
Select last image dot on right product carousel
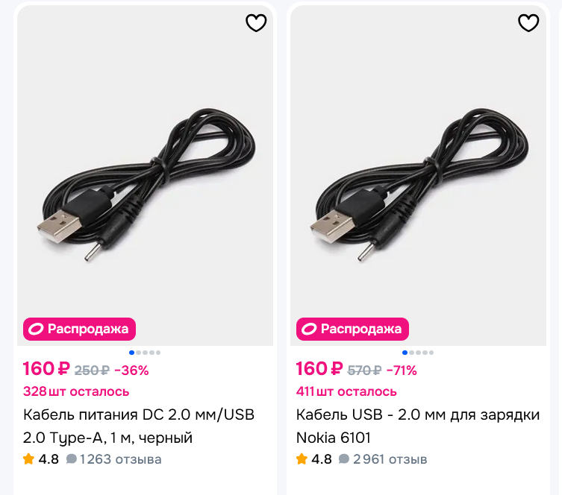(x=431, y=353)
